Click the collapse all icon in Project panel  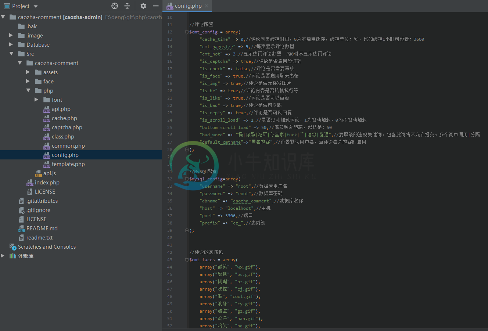pos(127,6)
